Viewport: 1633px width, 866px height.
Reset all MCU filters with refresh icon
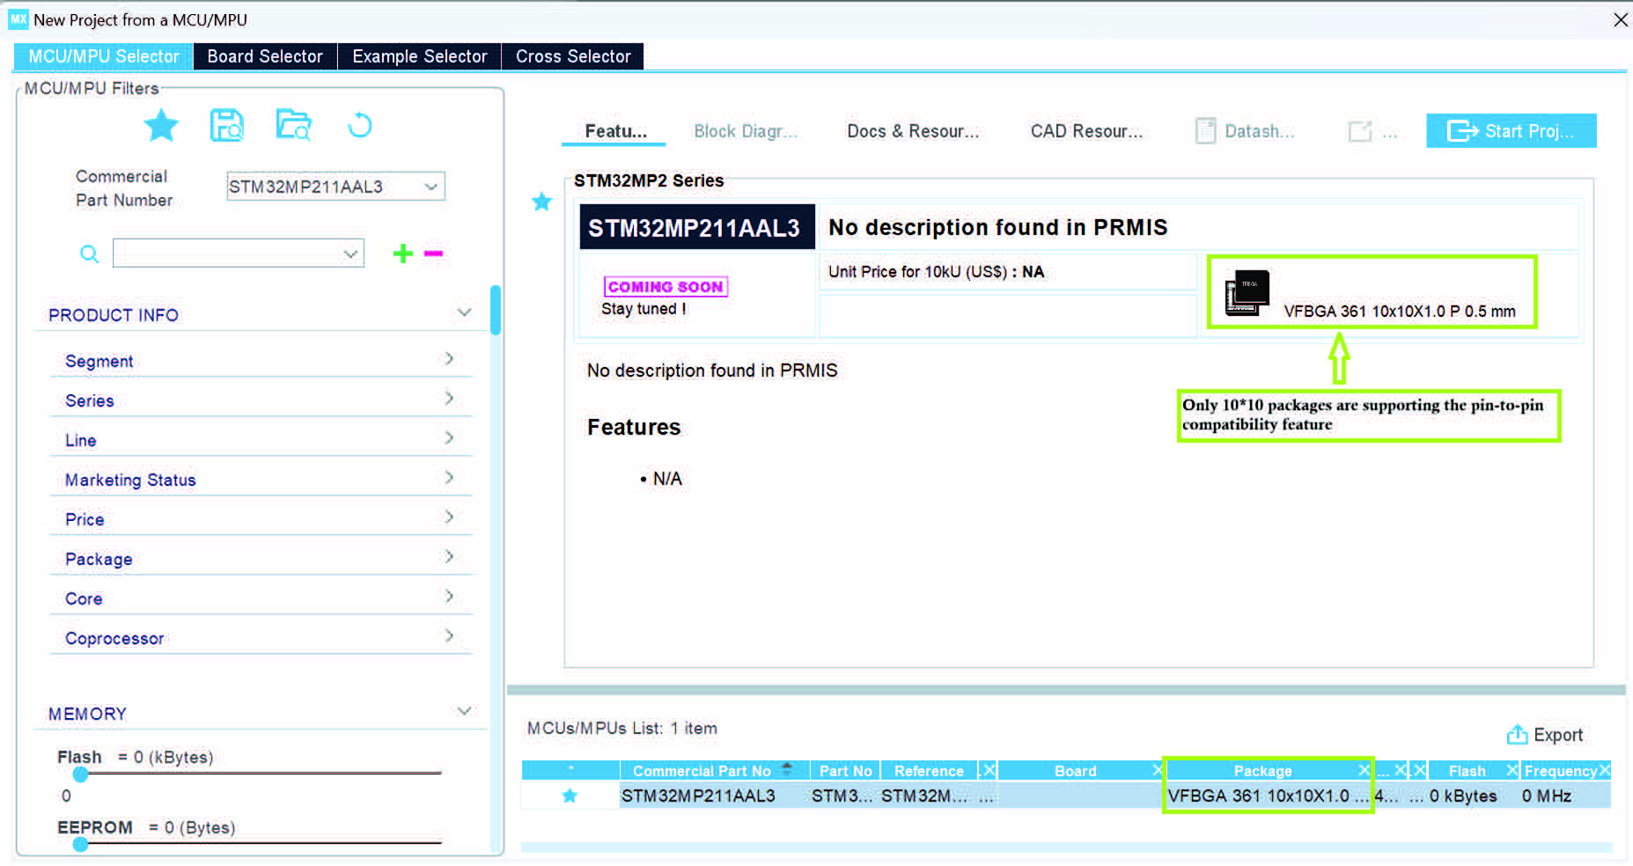coord(360,126)
